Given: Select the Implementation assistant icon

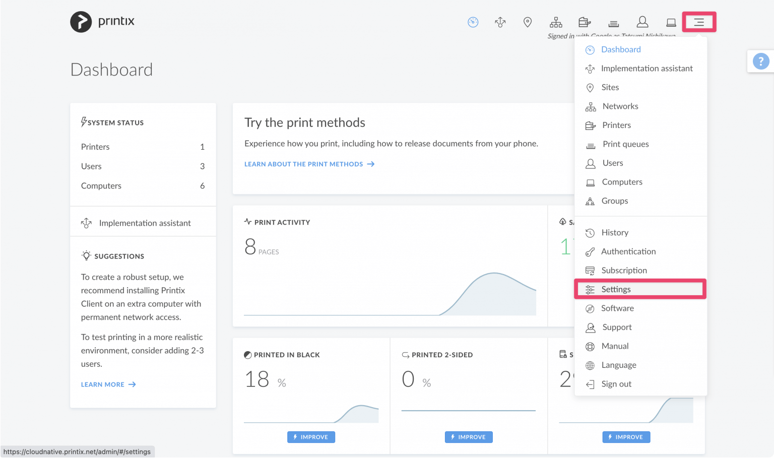Looking at the screenshot, I should [x=500, y=22].
